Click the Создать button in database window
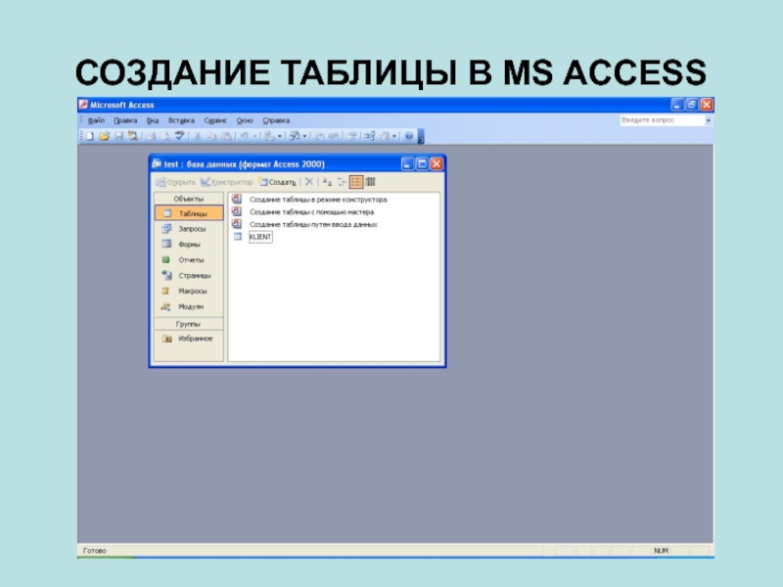The height and width of the screenshot is (587, 783). point(278,182)
